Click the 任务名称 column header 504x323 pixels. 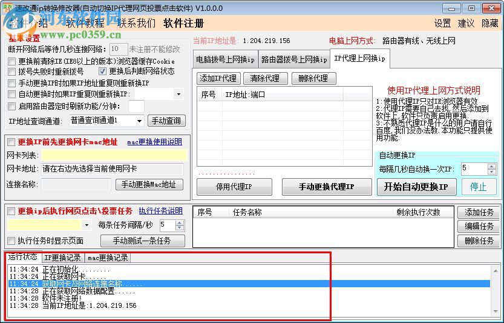(310, 212)
